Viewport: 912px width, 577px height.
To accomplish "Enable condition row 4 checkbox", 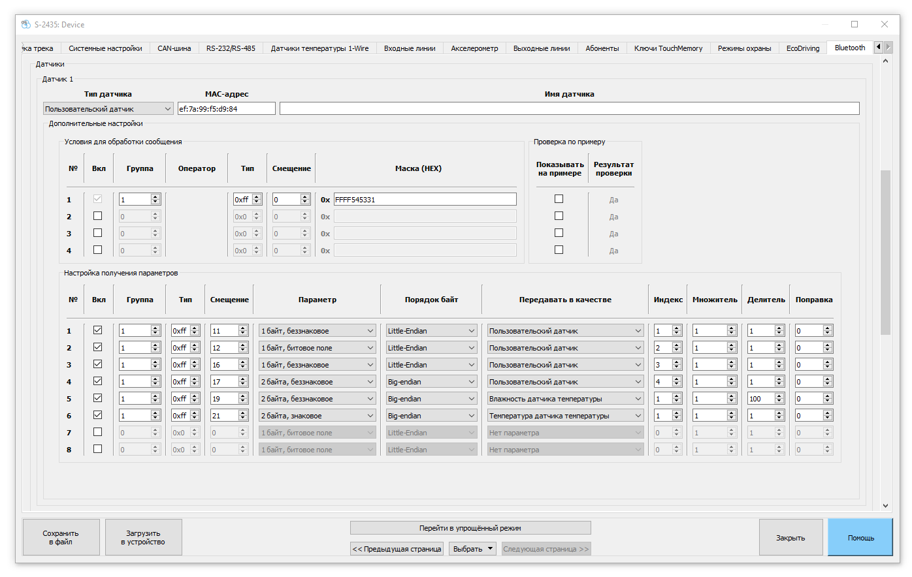I will coord(97,250).
